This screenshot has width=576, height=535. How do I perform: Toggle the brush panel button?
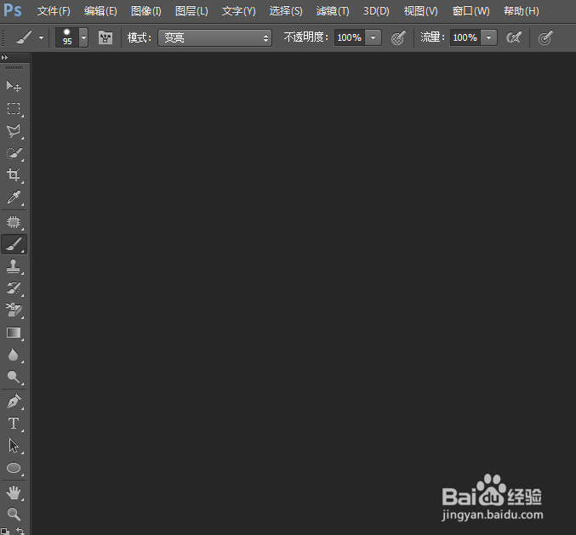(x=106, y=37)
